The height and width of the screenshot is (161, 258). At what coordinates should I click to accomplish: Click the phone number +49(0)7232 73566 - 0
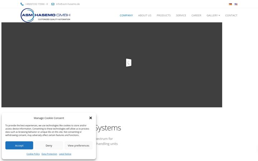coord(37,4)
